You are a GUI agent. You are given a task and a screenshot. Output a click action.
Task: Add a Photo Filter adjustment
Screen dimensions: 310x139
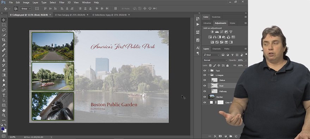(224, 37)
